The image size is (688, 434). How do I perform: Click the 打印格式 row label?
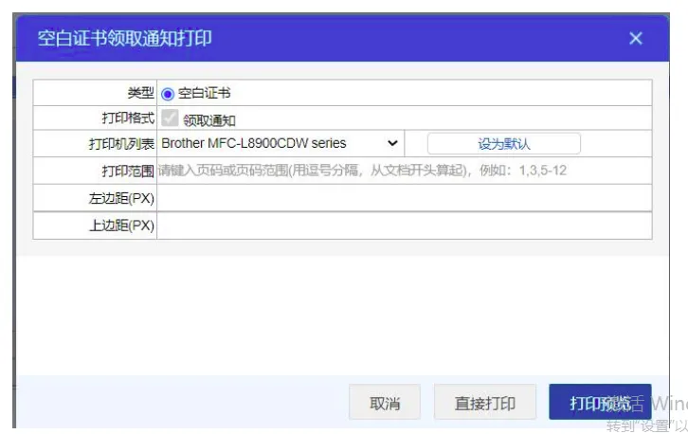[x=128, y=118]
